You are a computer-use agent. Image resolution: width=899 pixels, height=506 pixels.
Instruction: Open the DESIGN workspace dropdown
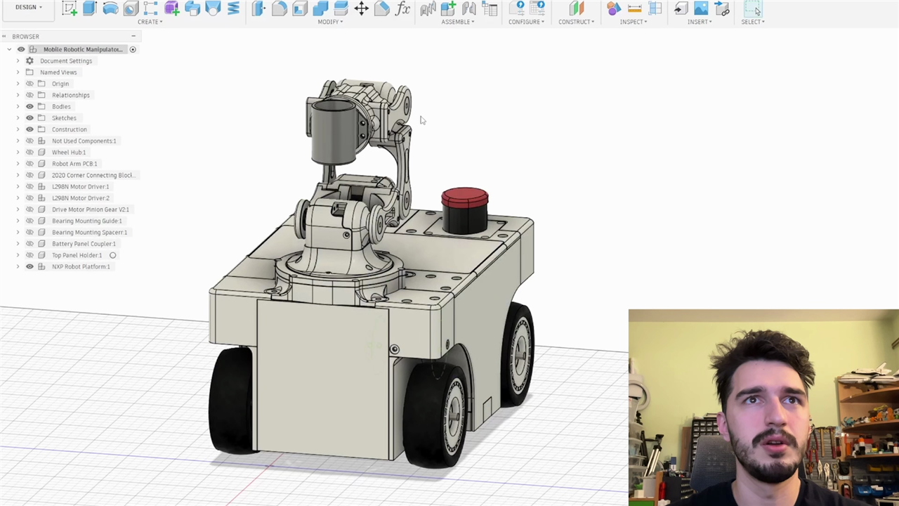click(29, 8)
